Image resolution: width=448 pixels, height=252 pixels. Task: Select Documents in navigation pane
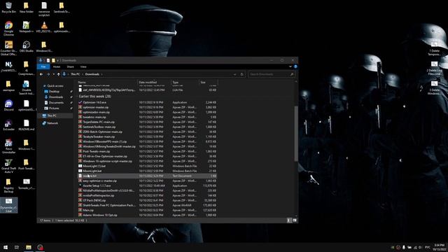56,103
